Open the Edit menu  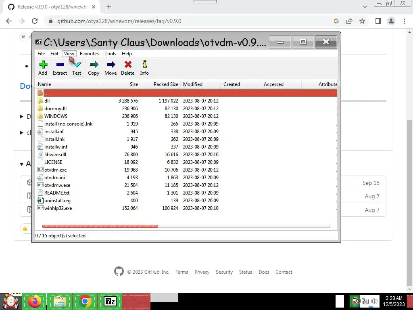54,54
